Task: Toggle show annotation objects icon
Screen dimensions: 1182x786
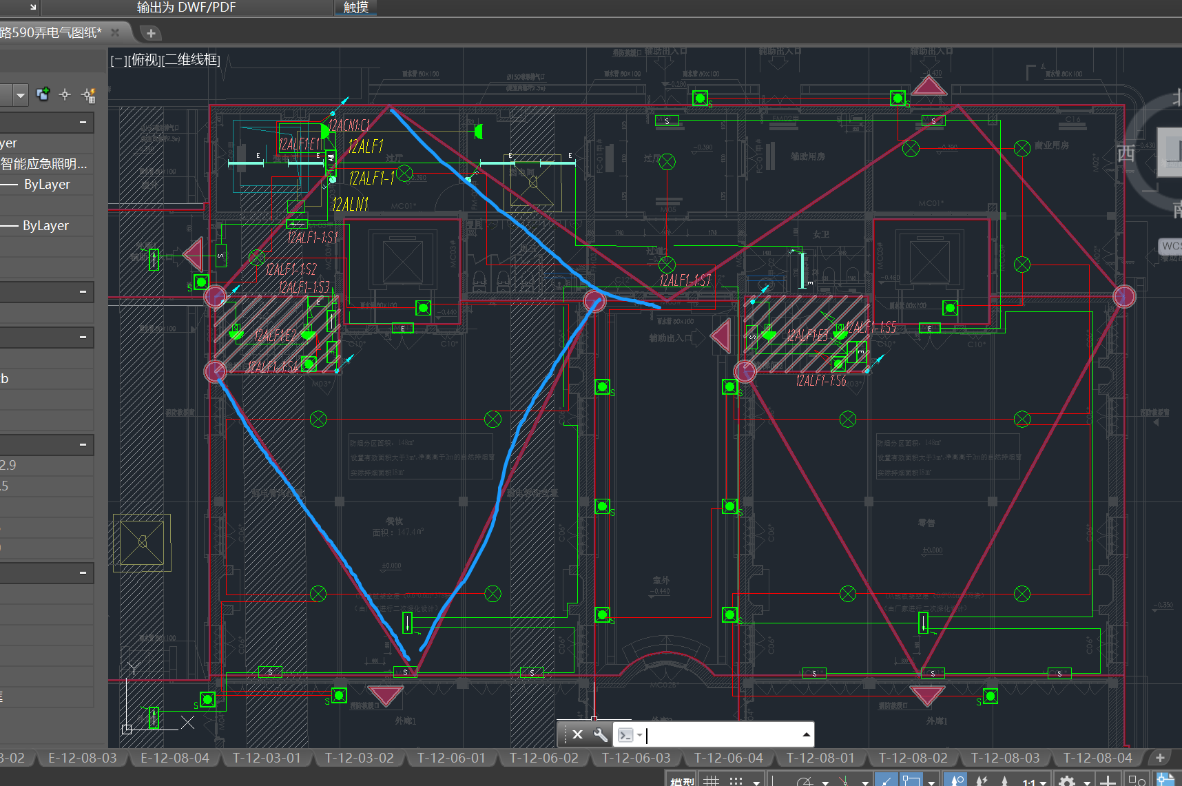Action: pos(955,780)
